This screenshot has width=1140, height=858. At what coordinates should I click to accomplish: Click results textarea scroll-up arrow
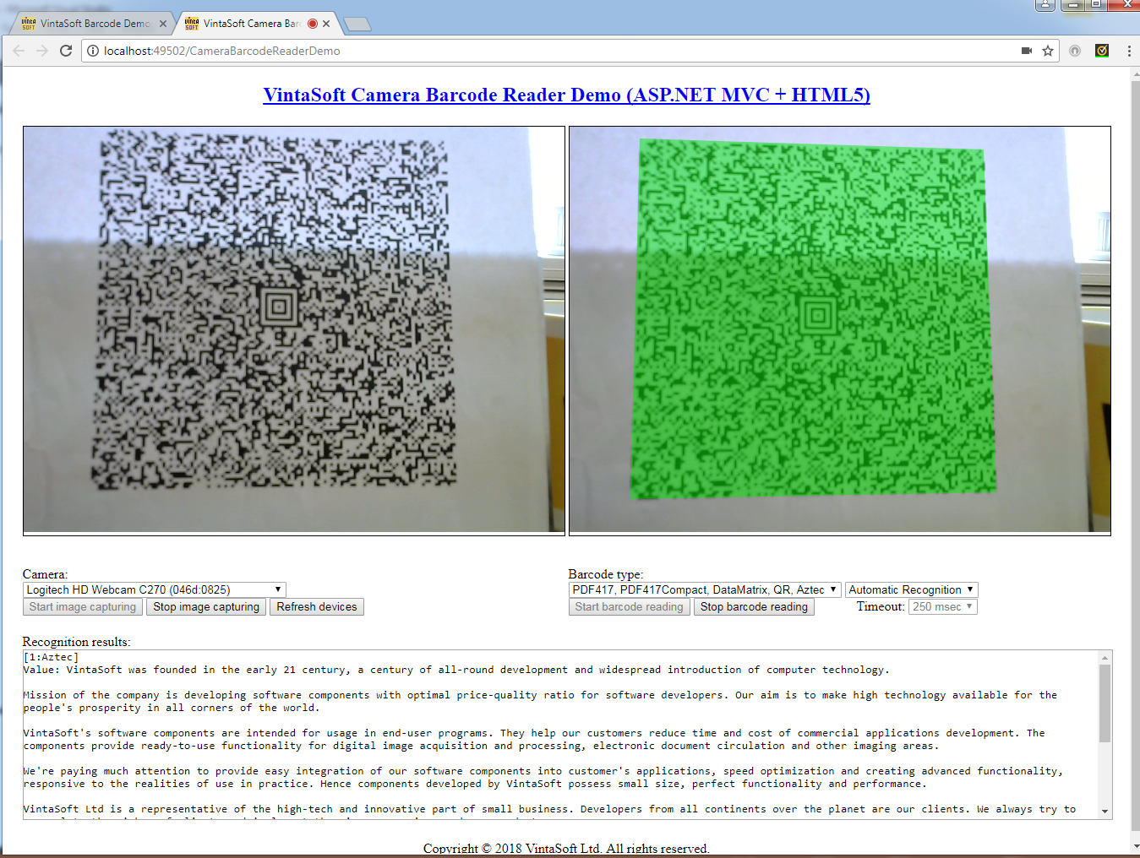click(1105, 657)
